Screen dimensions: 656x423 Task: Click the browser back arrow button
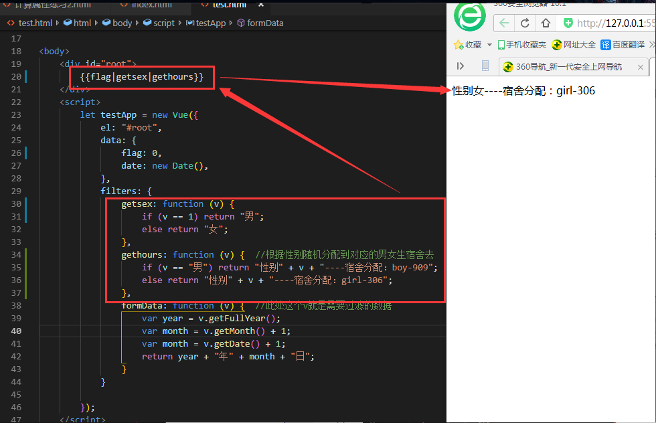click(x=504, y=23)
